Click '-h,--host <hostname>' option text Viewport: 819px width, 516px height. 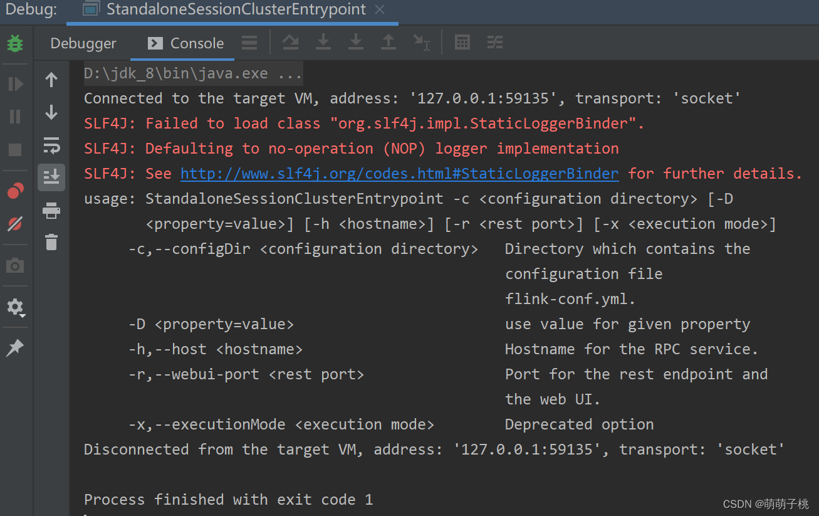pos(216,349)
